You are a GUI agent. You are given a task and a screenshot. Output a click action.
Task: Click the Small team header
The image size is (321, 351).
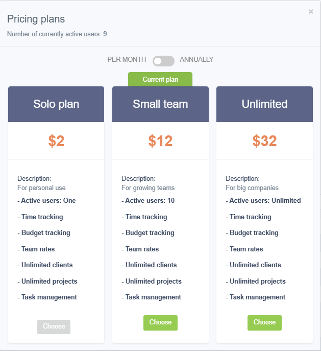[x=160, y=104]
